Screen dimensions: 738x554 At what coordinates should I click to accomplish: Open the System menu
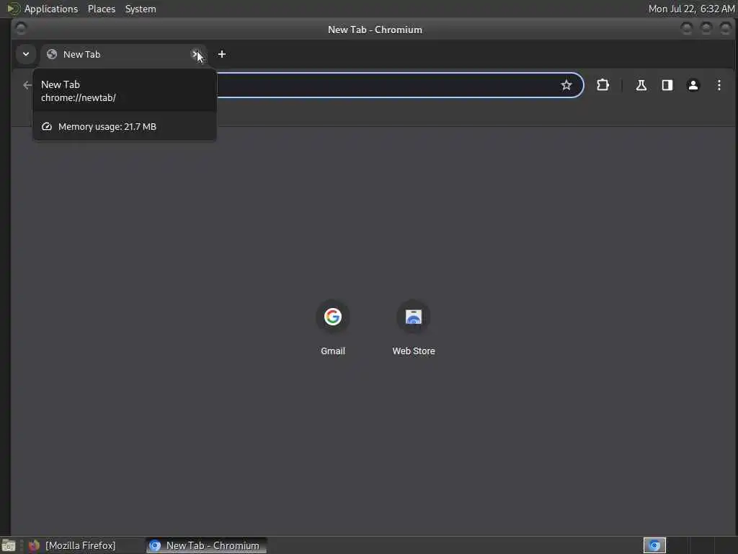[x=141, y=9]
